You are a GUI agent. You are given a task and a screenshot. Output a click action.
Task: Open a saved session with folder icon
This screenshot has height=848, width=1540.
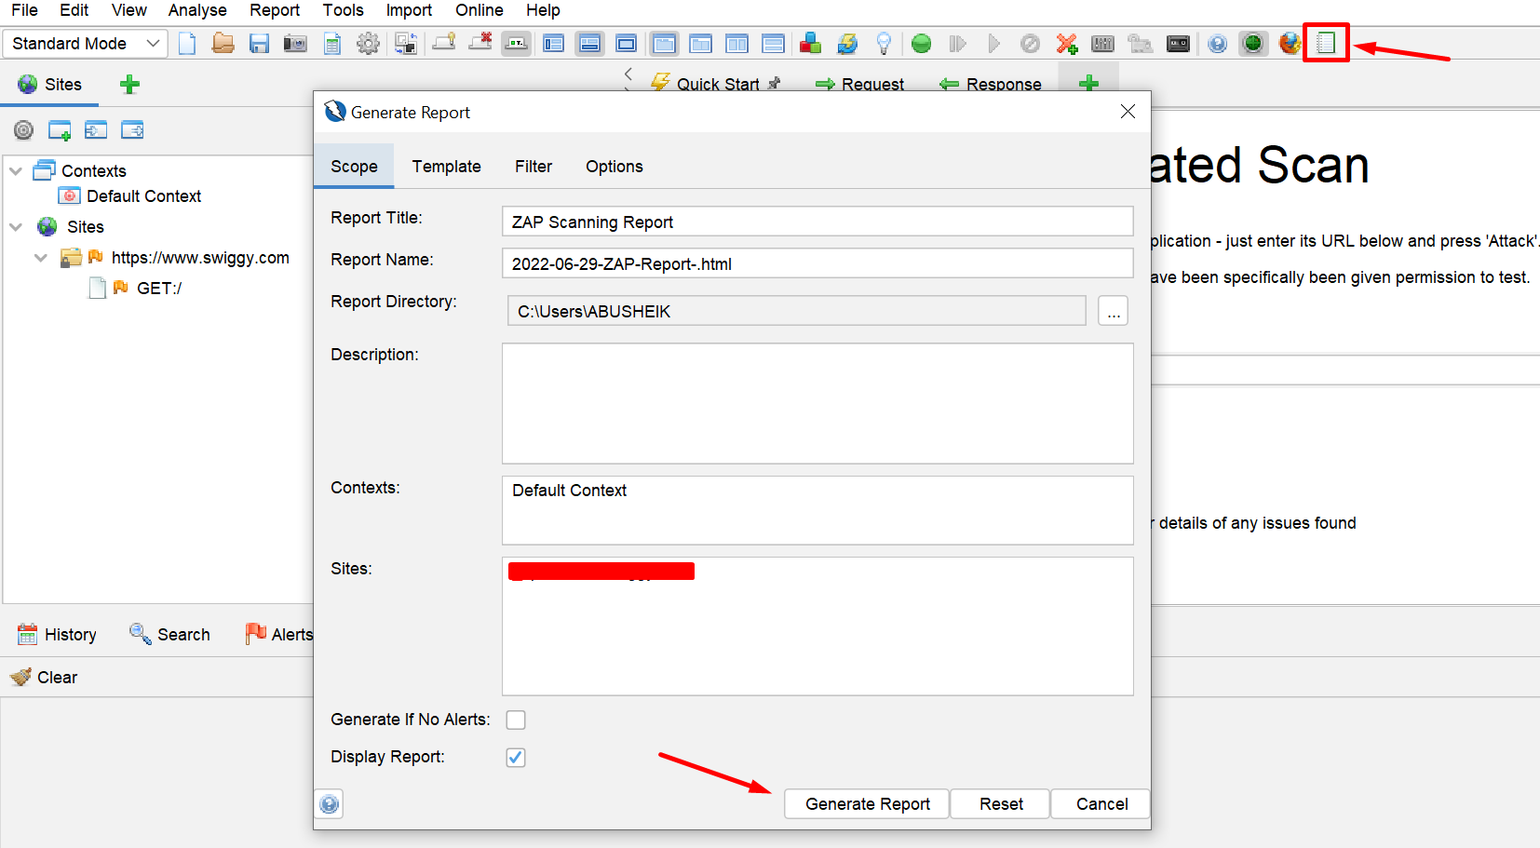(223, 44)
